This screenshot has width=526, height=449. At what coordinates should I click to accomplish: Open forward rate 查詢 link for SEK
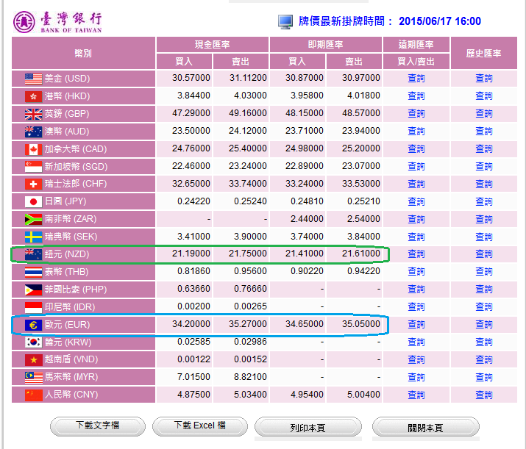point(416,237)
